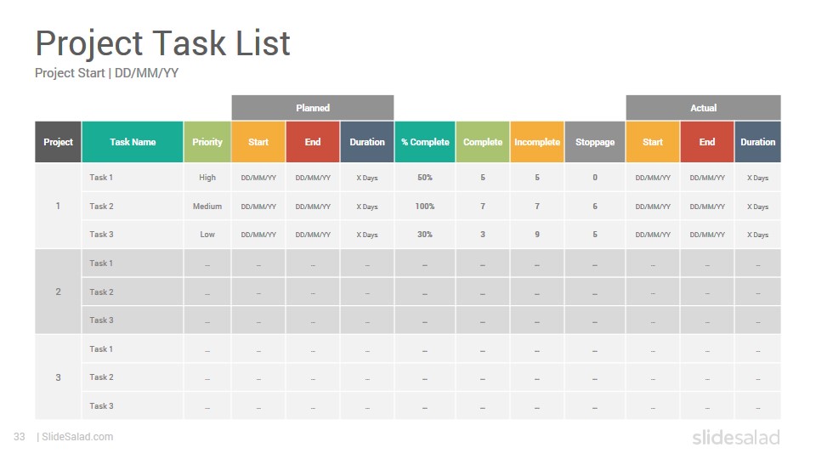The height and width of the screenshot is (459, 816).
Task: Select the Project 3 number cell
Action: coord(58,377)
